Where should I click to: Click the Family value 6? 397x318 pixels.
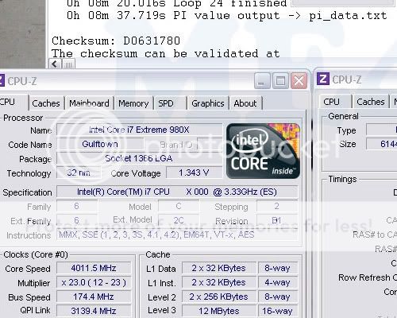pos(77,206)
